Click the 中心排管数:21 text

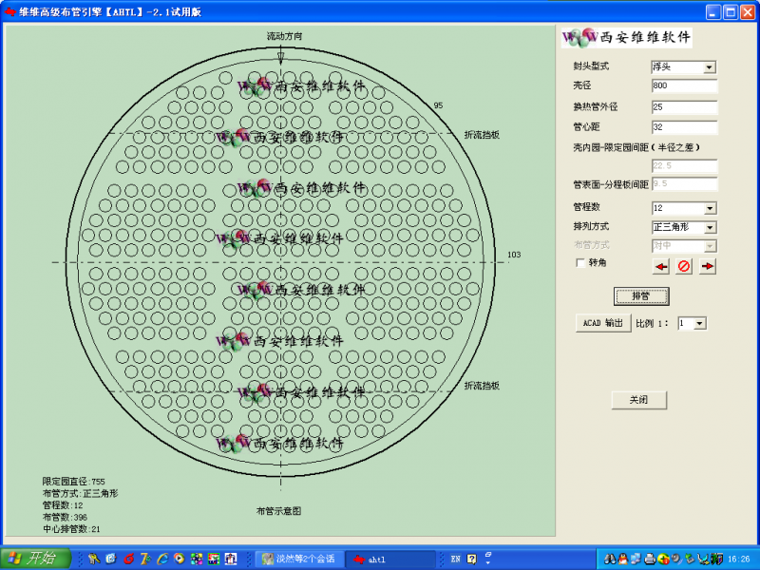pyautogui.click(x=71, y=529)
